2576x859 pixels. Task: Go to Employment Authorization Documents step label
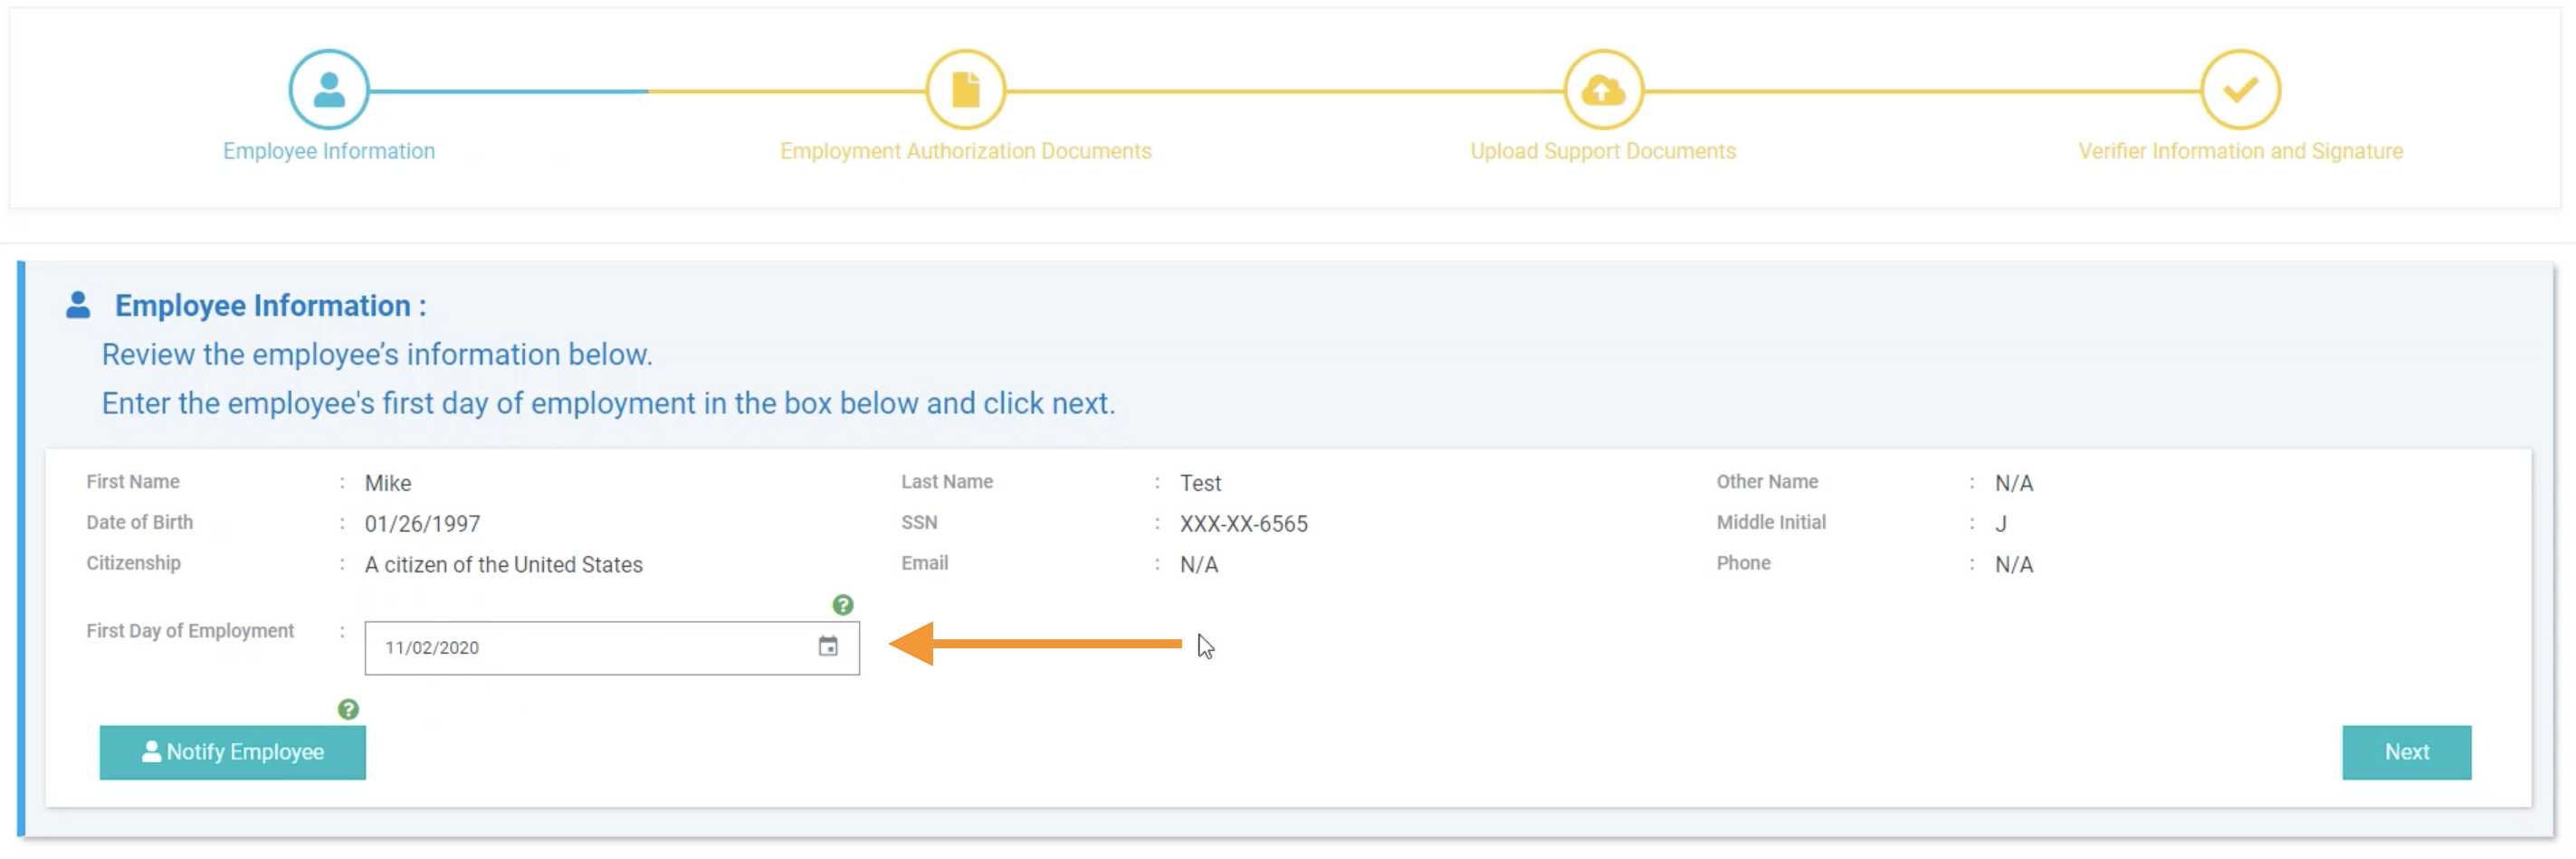(x=965, y=151)
